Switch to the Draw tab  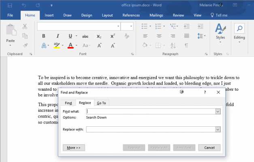[x=67, y=15]
